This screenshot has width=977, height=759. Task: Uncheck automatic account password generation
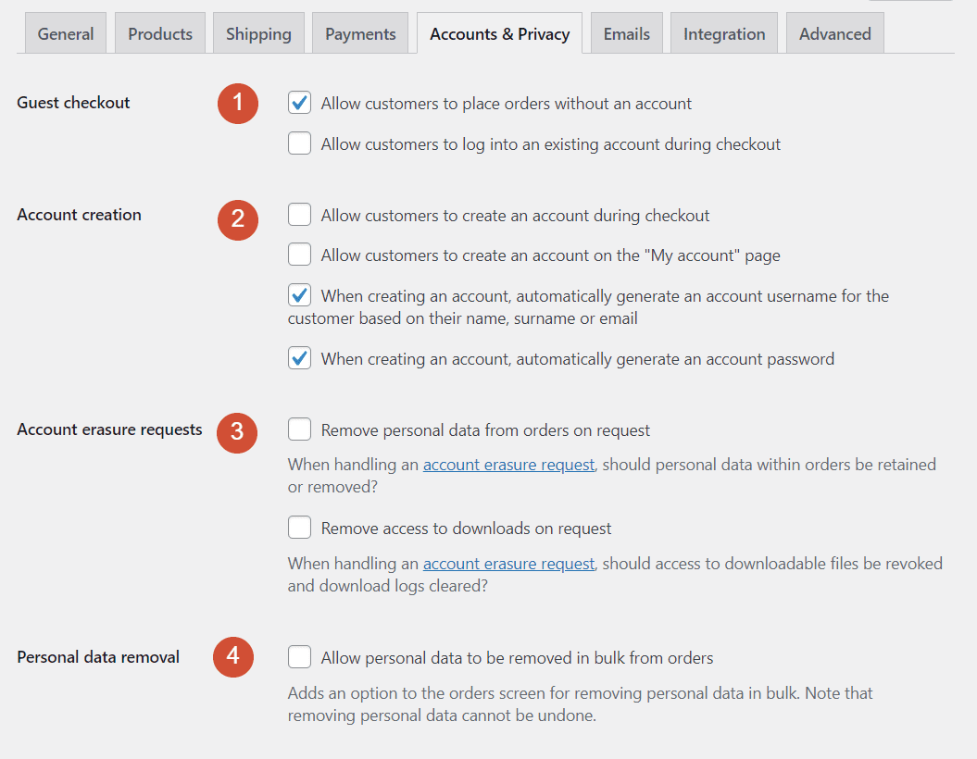[x=299, y=358]
